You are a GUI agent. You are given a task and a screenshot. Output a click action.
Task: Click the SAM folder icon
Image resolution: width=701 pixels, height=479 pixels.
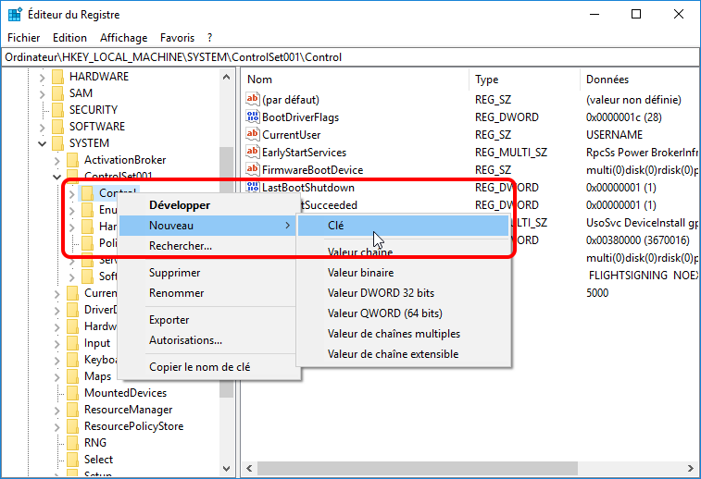(x=57, y=92)
